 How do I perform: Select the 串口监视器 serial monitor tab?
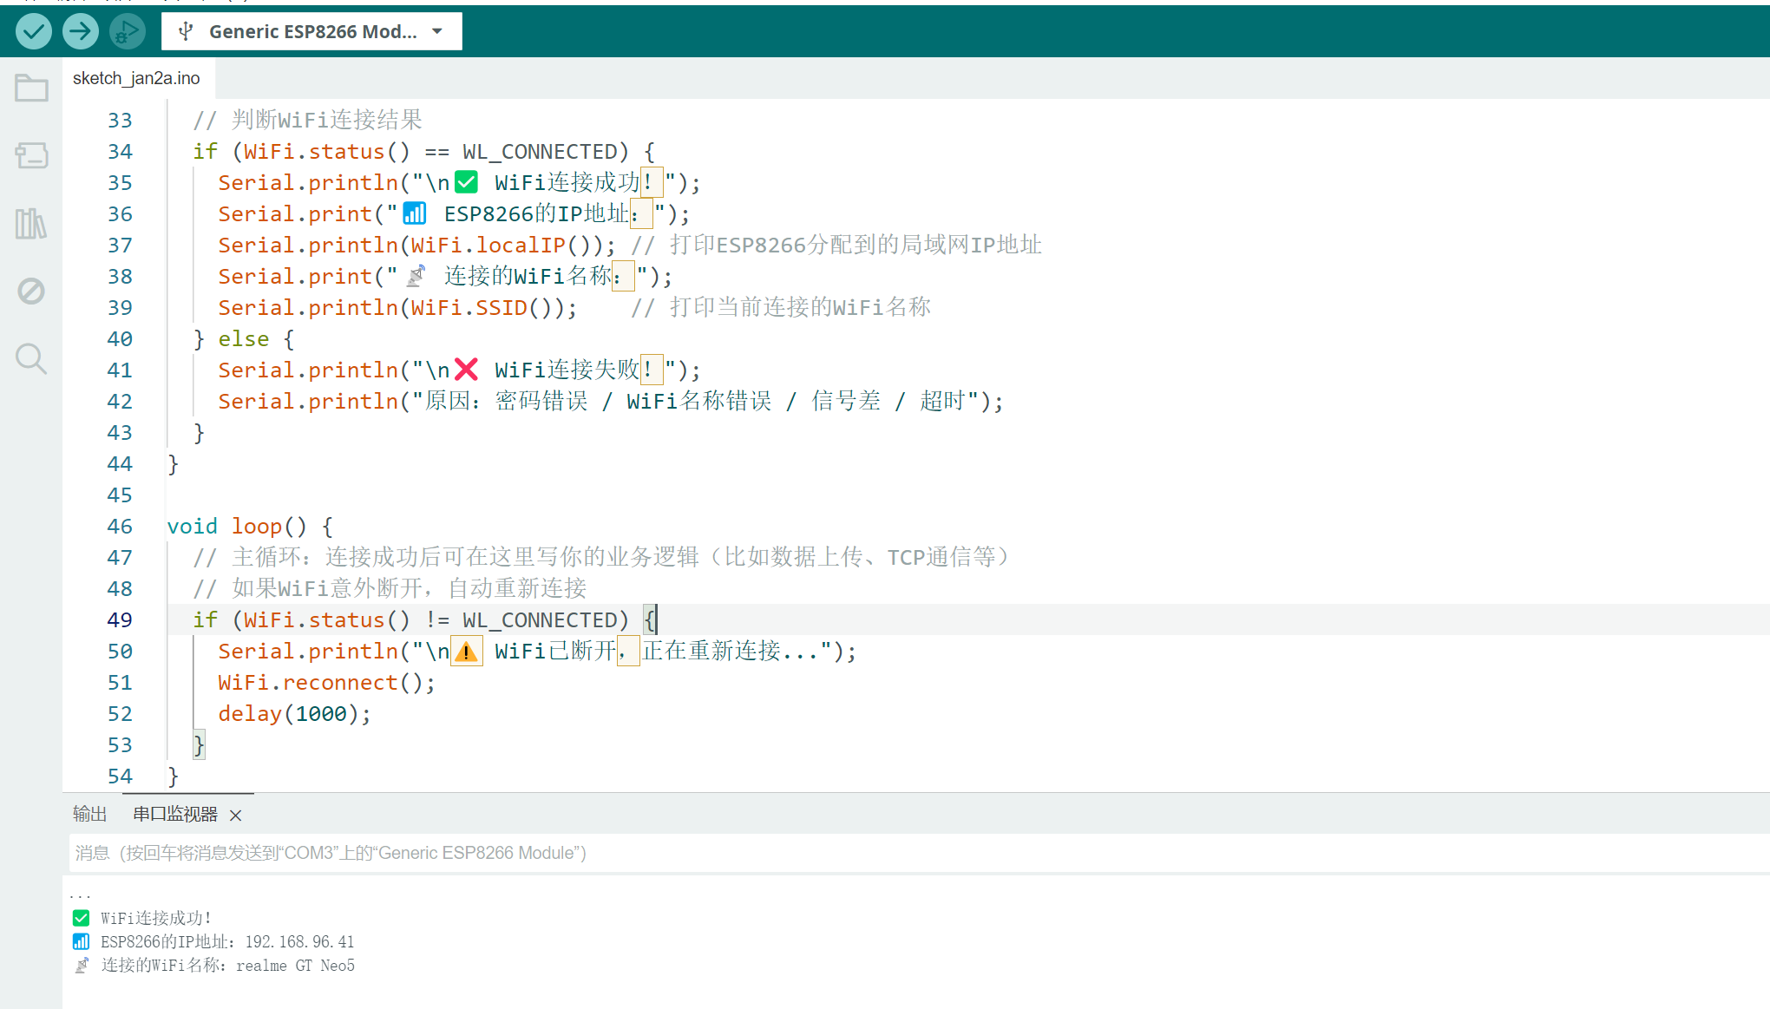pos(175,814)
